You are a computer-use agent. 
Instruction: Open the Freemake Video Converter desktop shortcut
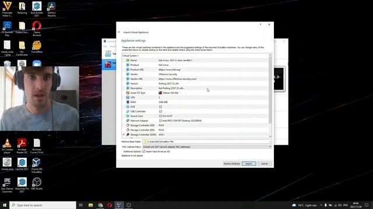click(7, 9)
